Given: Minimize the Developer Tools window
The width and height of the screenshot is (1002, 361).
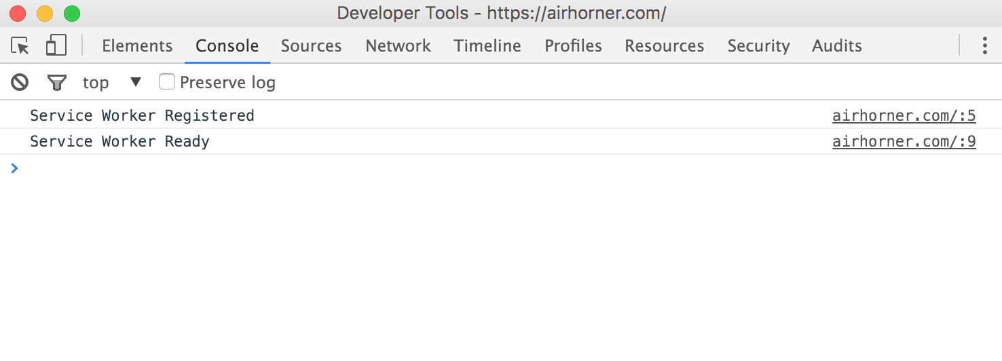Looking at the screenshot, I should pos(45,13).
